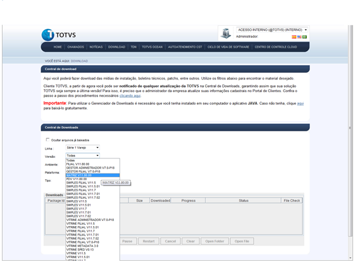Click the server user avatar icon
This screenshot has height=262, width=355.
click(226, 33)
